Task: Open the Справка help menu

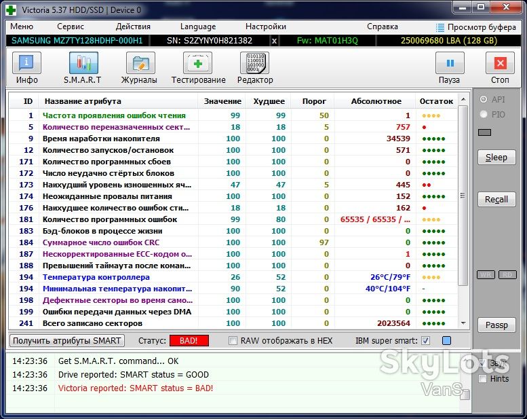Action: 383,26
